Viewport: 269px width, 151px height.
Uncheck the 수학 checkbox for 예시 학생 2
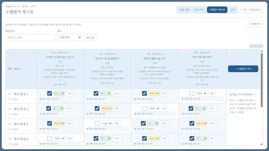pyautogui.click(x=97, y=108)
